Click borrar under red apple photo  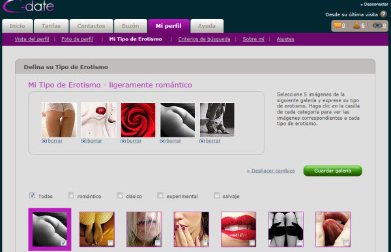(94, 141)
